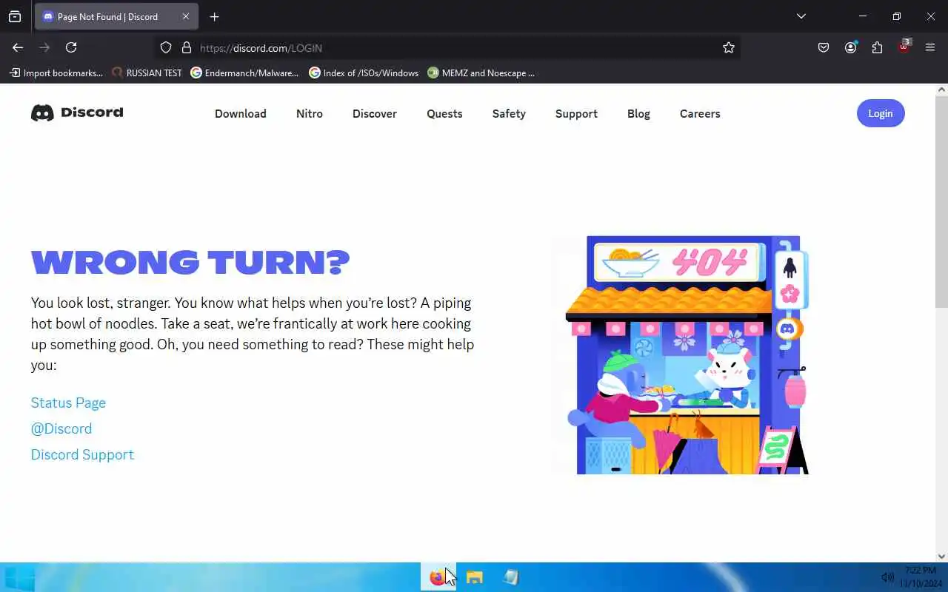Open the Windows Start button

pos(19,578)
